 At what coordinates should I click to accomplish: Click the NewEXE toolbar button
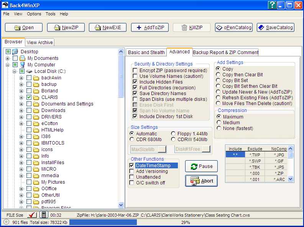click(108, 28)
